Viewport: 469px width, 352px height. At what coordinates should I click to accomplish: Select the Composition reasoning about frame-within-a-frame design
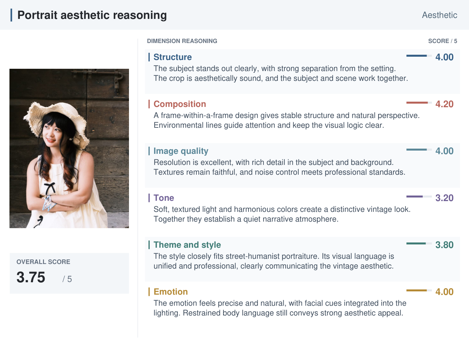tap(287, 120)
